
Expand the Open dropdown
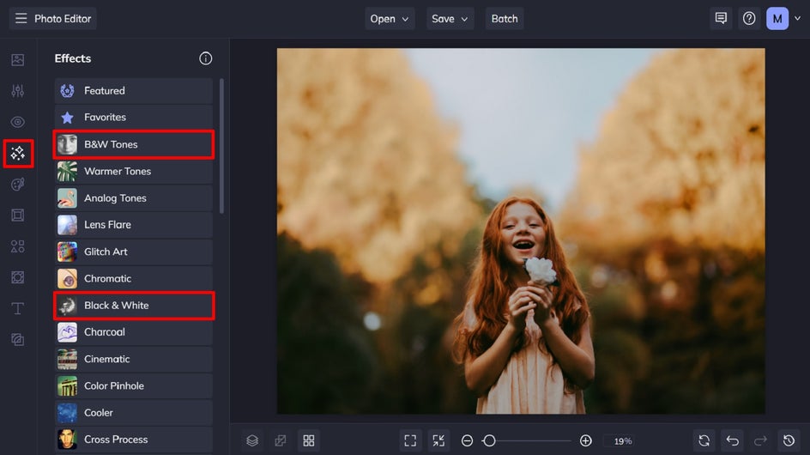pos(390,19)
